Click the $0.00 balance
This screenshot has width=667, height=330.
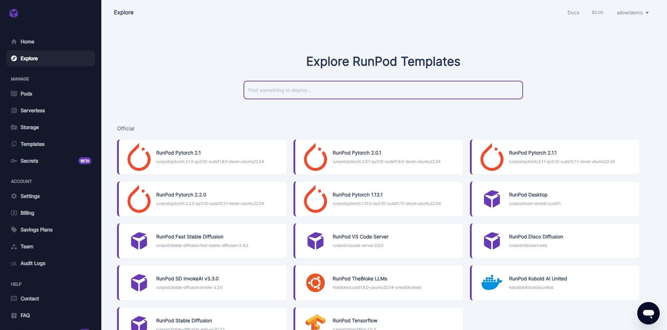click(x=597, y=13)
